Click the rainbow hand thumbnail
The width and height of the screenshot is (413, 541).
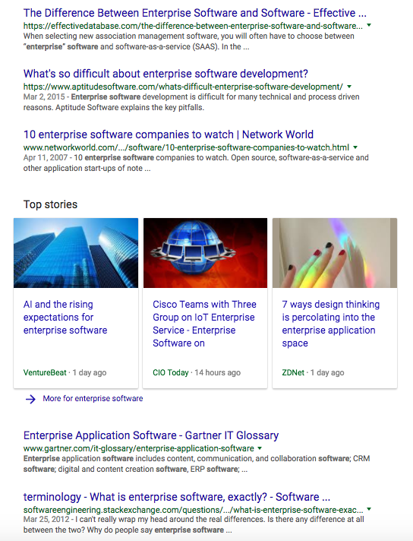tap(335, 253)
